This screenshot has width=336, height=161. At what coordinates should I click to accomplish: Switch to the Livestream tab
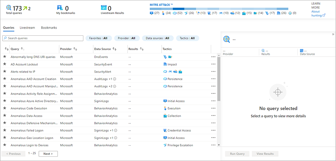coord(27,28)
